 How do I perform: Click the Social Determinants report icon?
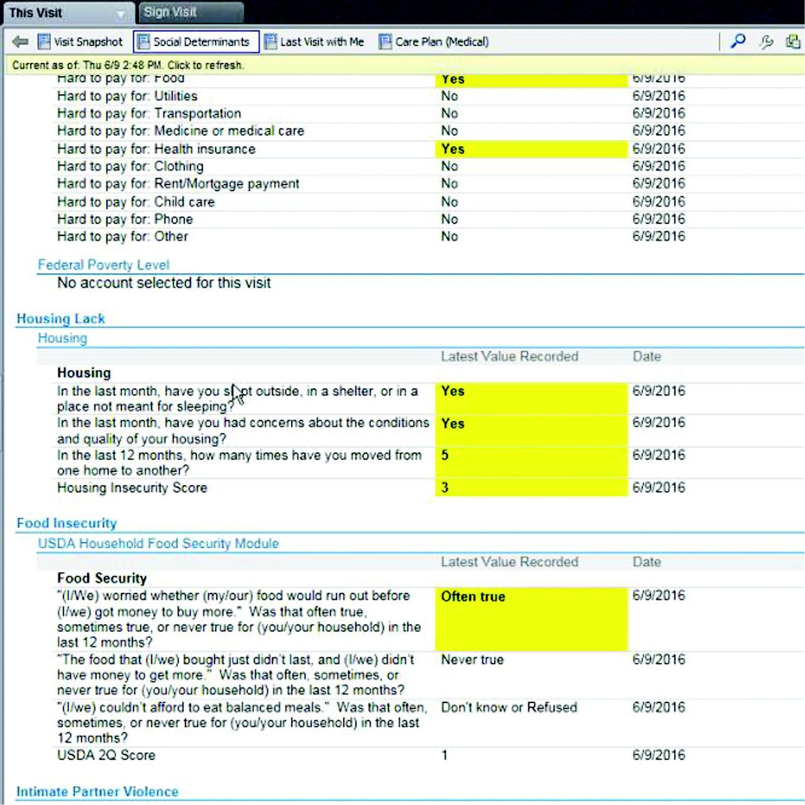(x=143, y=42)
